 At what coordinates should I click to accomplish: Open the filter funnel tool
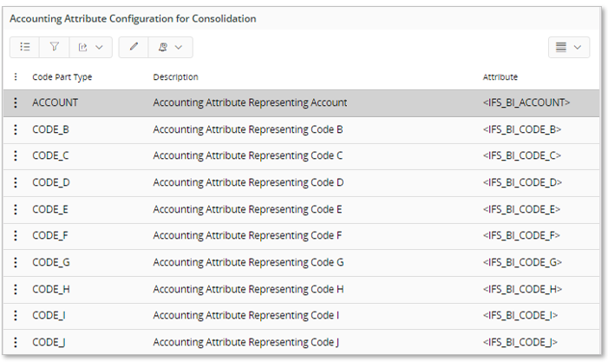[x=53, y=47]
